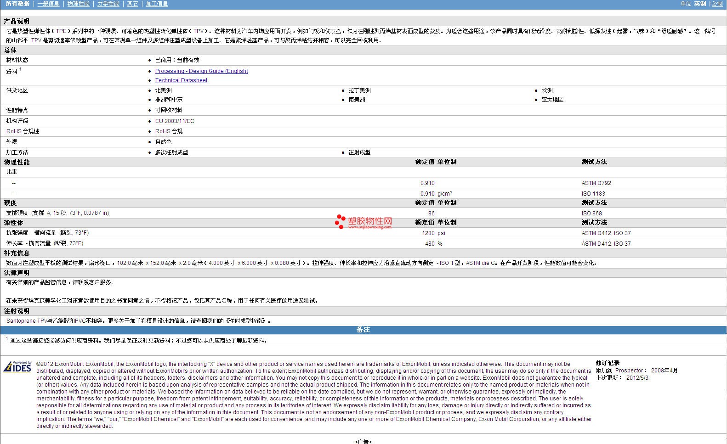The height and width of the screenshot is (444, 727).
Task: Select the 材料状态 row label
Action: point(17,60)
